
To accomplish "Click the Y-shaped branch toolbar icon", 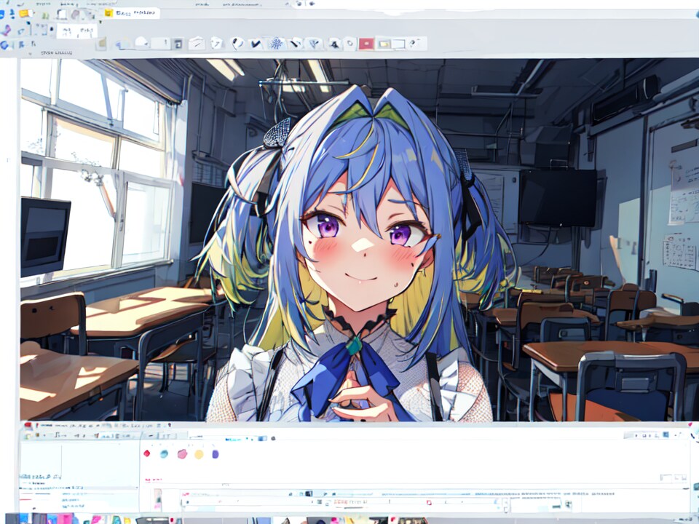I will click(x=313, y=44).
